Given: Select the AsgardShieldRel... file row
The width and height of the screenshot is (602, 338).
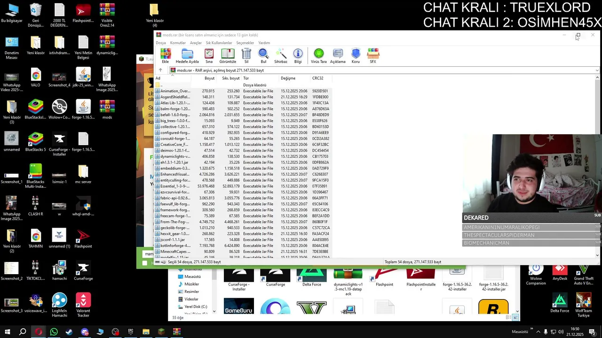Looking at the screenshot, I should click(243, 97).
